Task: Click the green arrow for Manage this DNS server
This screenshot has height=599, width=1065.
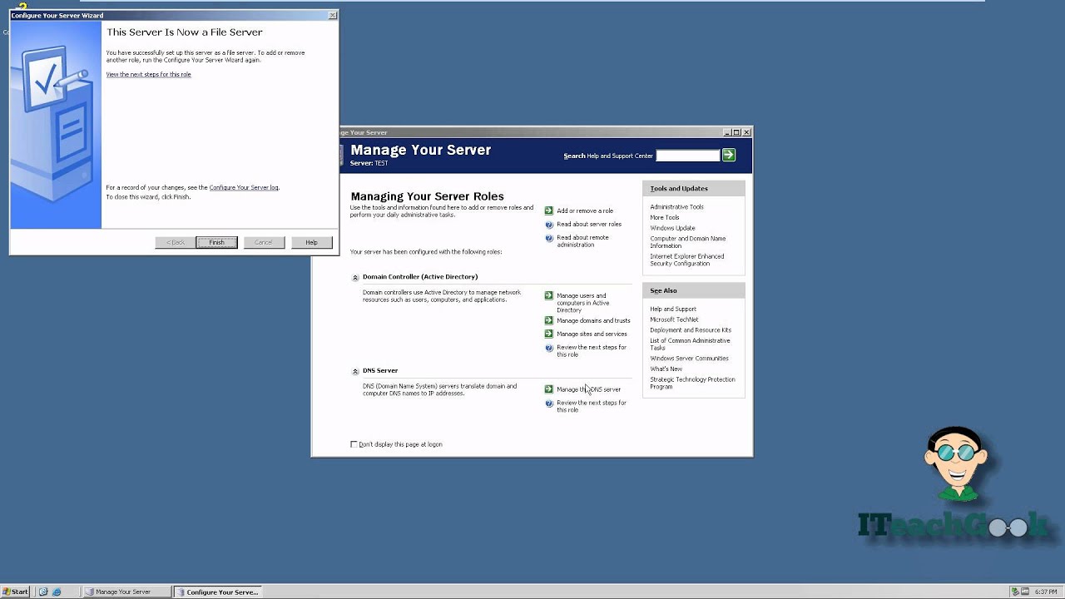Action: pyautogui.click(x=548, y=389)
